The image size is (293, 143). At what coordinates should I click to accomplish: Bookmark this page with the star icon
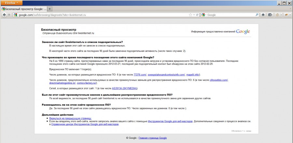(x=190, y=15)
